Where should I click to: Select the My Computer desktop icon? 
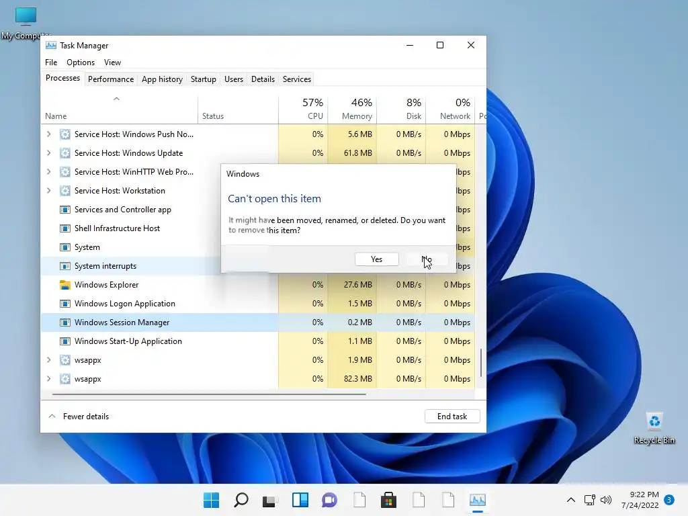pyautogui.click(x=26, y=23)
